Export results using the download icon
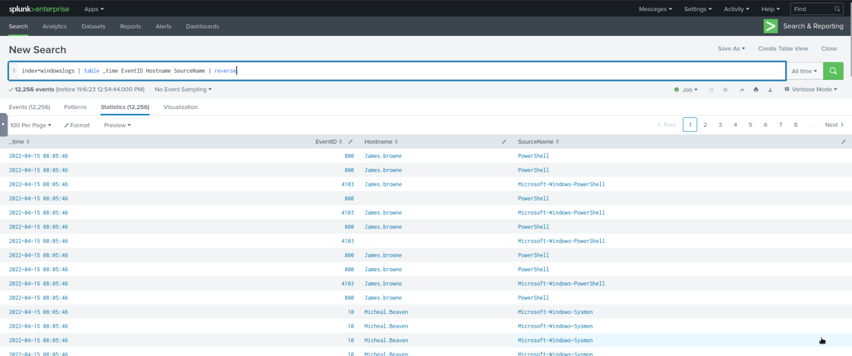This screenshot has height=356, width=852. point(770,89)
